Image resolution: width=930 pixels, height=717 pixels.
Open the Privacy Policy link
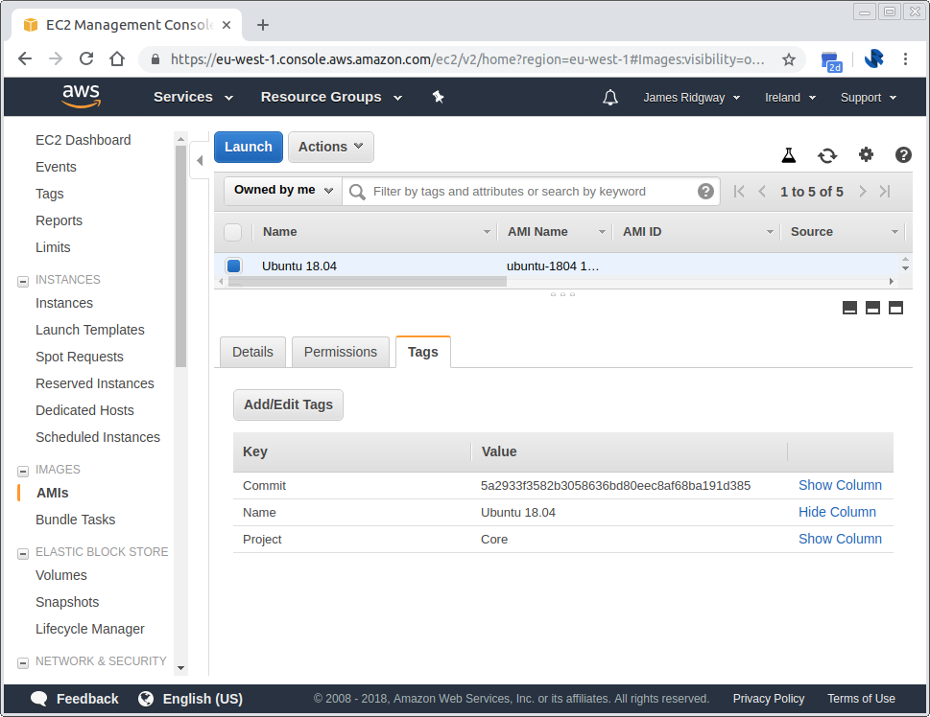click(769, 699)
